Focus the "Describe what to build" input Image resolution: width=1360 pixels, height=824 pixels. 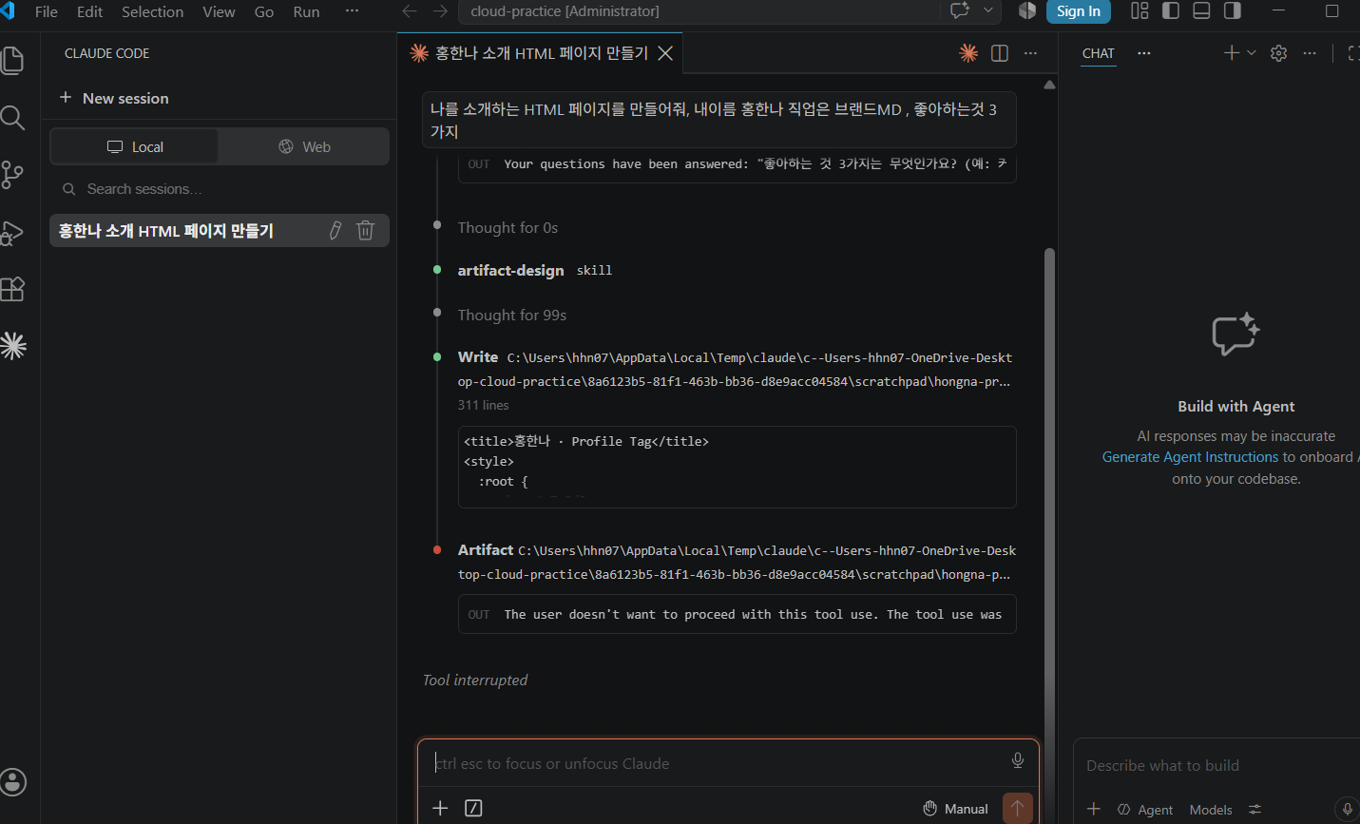[x=1216, y=766]
